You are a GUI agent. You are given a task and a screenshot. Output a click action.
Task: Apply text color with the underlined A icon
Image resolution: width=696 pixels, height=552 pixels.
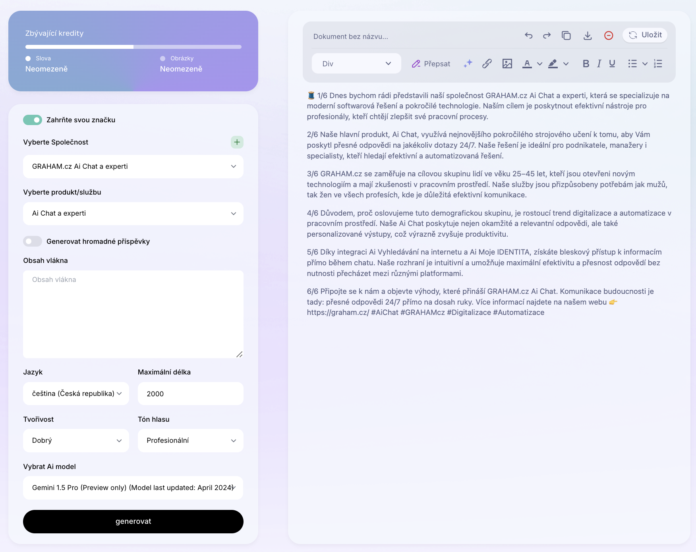click(x=527, y=64)
